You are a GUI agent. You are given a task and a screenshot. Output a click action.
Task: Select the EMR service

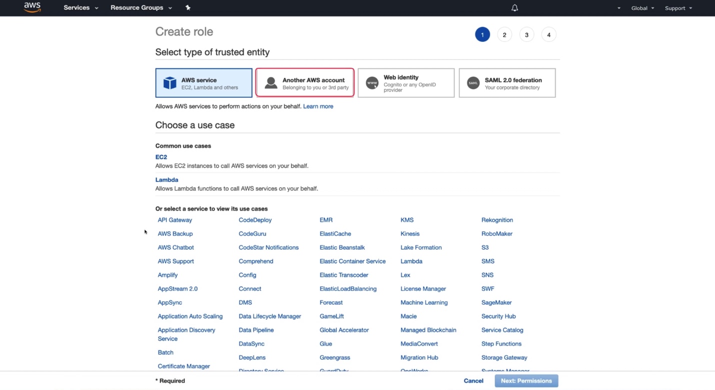326,220
